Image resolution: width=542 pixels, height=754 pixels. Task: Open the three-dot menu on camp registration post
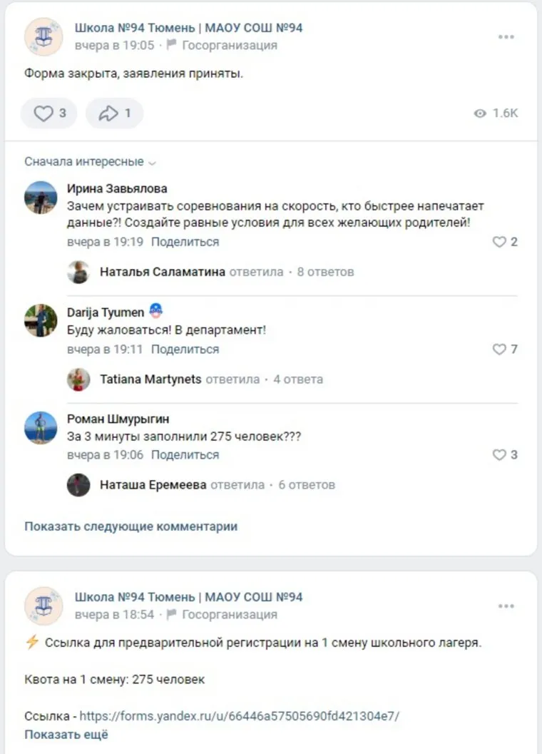[x=506, y=606]
